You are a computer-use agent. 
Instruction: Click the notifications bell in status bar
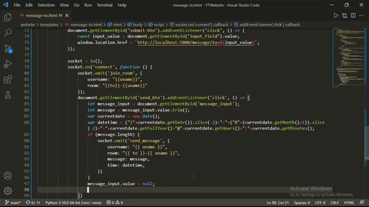pos(362,202)
